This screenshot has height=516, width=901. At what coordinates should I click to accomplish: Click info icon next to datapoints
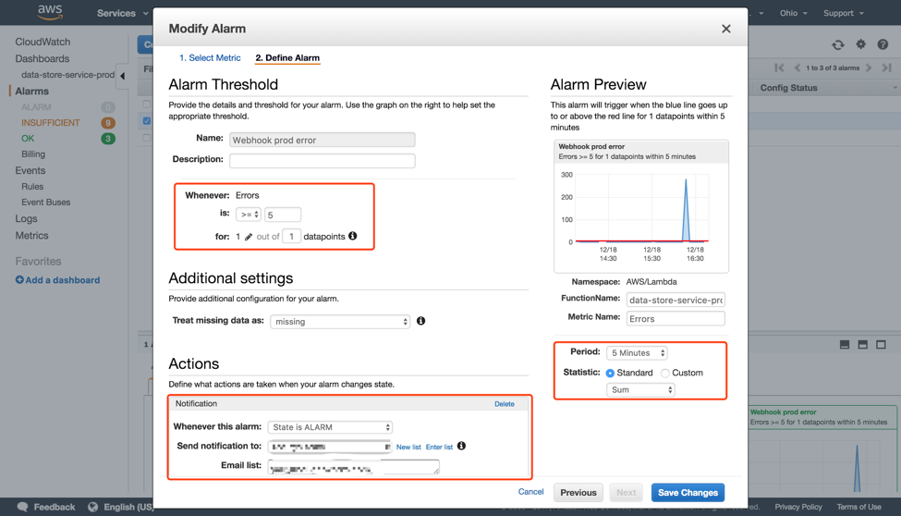pyautogui.click(x=353, y=237)
